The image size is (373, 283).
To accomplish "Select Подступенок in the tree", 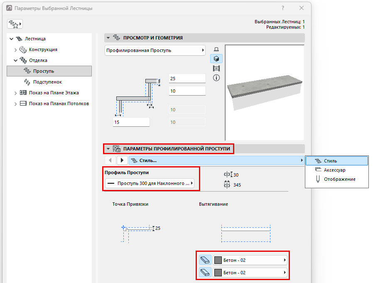I will (x=47, y=82).
